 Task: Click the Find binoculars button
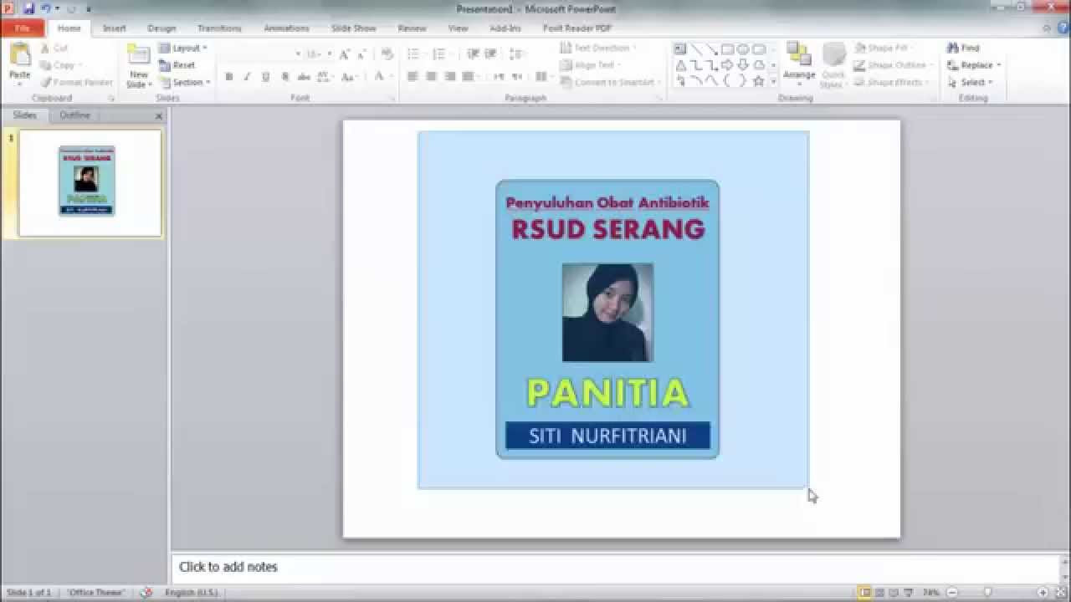(963, 48)
